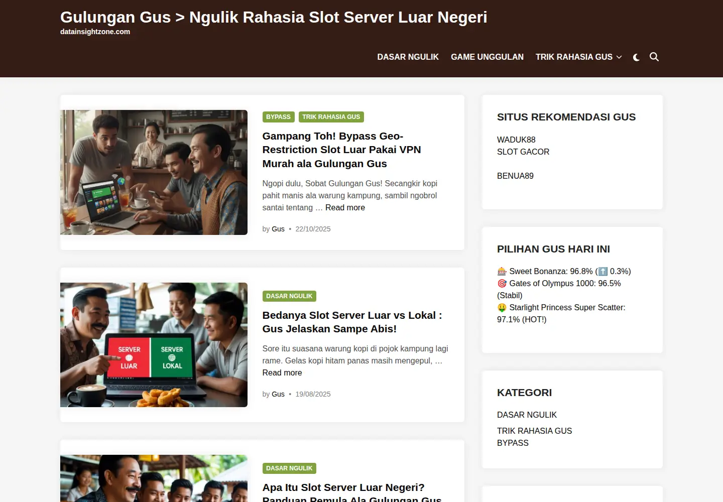Open the thumbnail of men around a laptop

click(154, 172)
